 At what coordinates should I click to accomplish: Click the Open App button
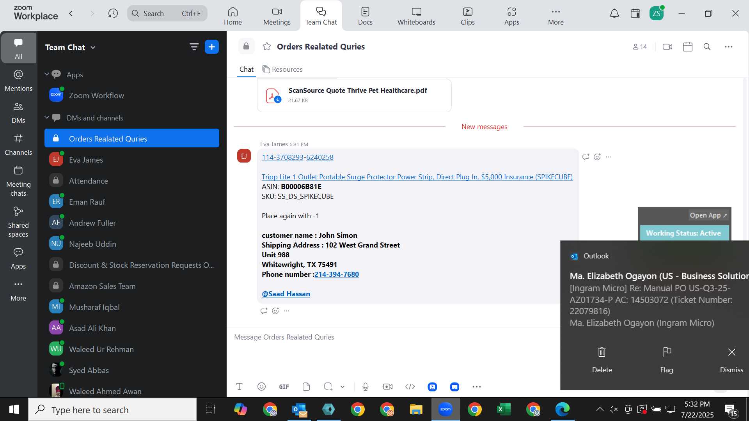click(x=708, y=215)
